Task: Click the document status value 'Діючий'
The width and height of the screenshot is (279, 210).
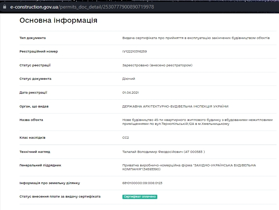Action: tap(129, 79)
